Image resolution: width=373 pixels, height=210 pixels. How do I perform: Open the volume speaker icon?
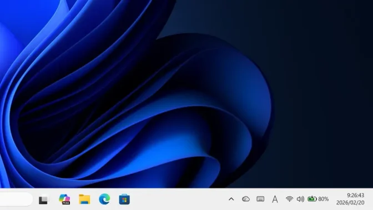click(300, 199)
